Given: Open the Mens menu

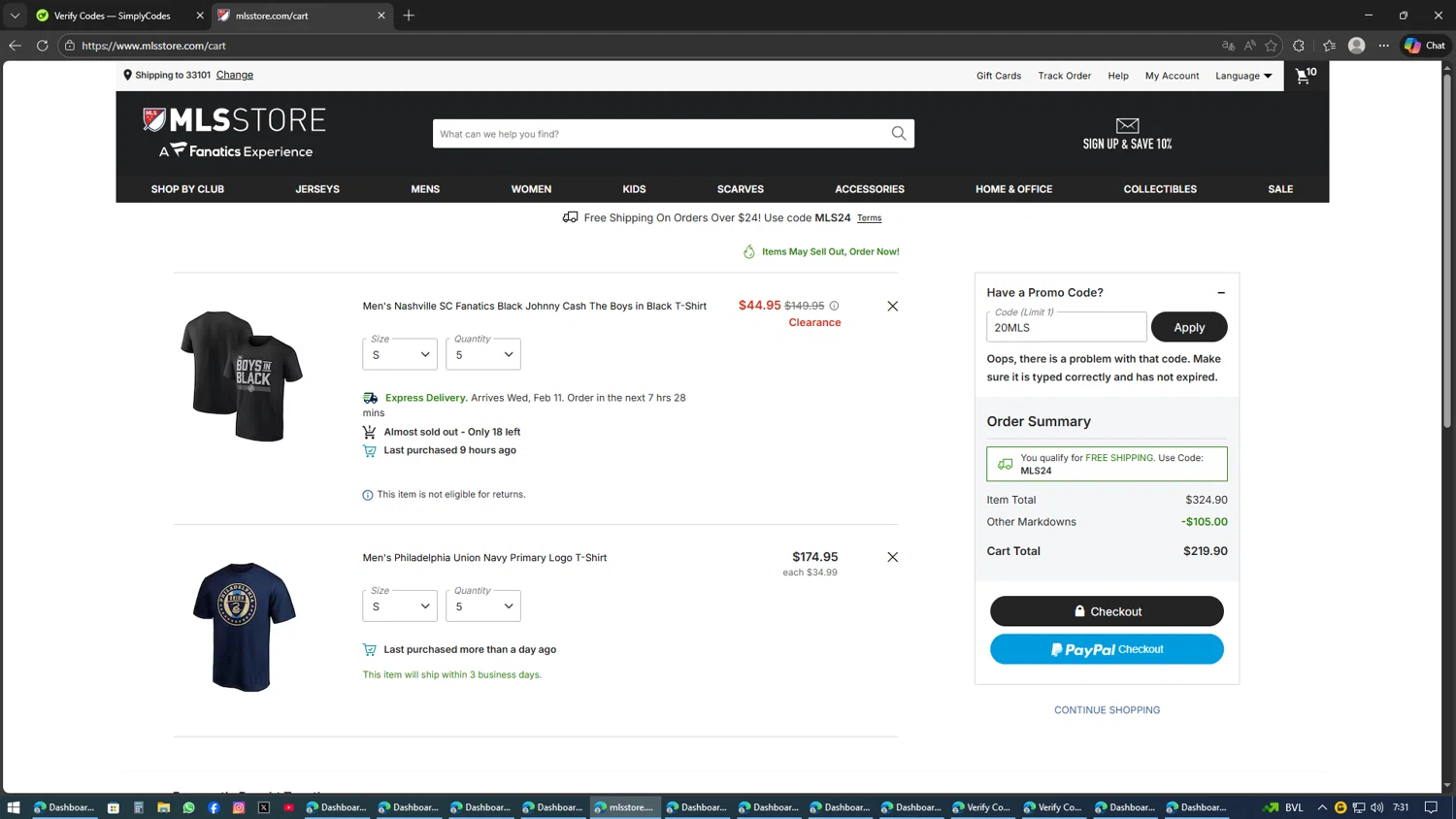Looking at the screenshot, I should [425, 189].
